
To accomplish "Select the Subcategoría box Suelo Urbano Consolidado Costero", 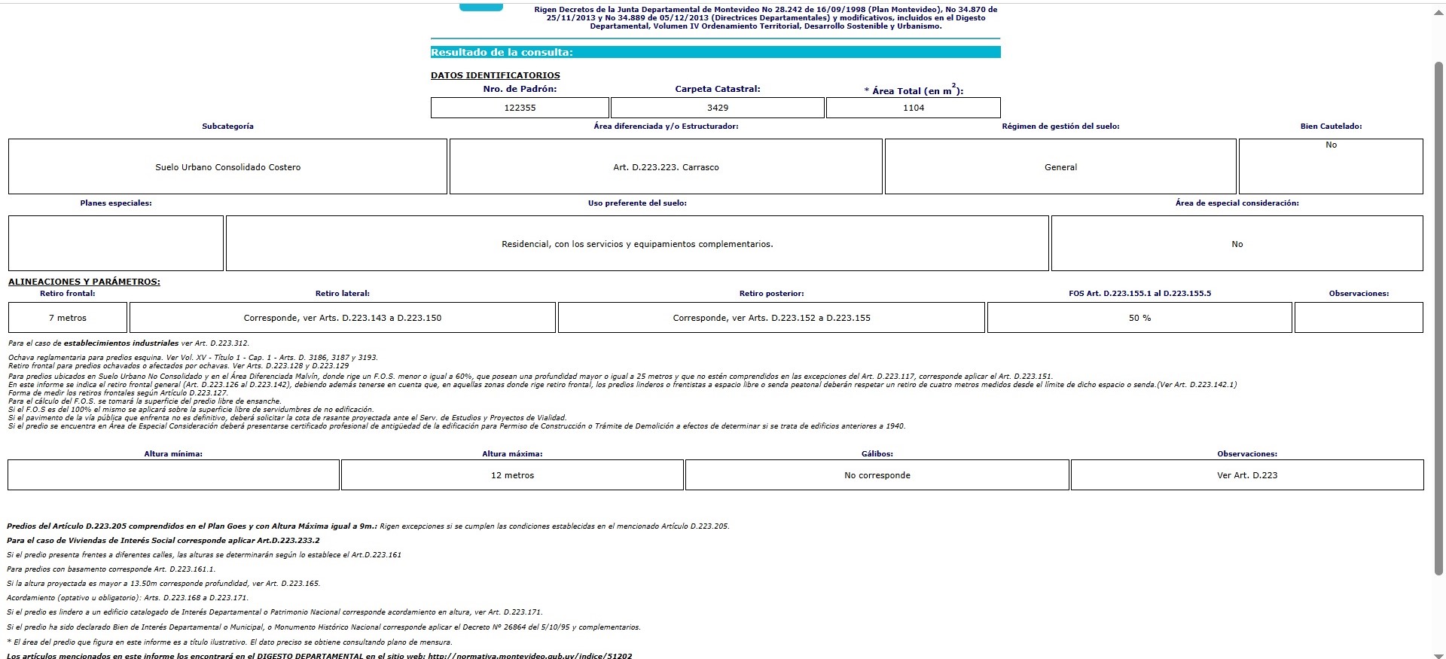I will click(x=227, y=166).
